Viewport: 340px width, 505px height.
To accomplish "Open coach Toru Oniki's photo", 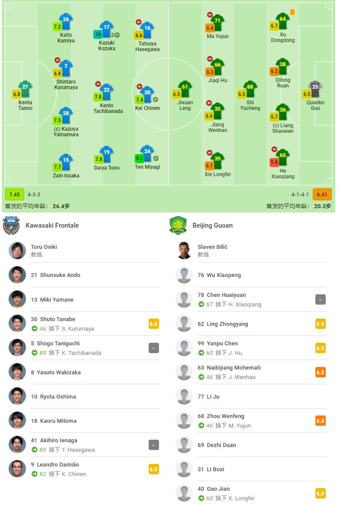I will coord(17,251).
